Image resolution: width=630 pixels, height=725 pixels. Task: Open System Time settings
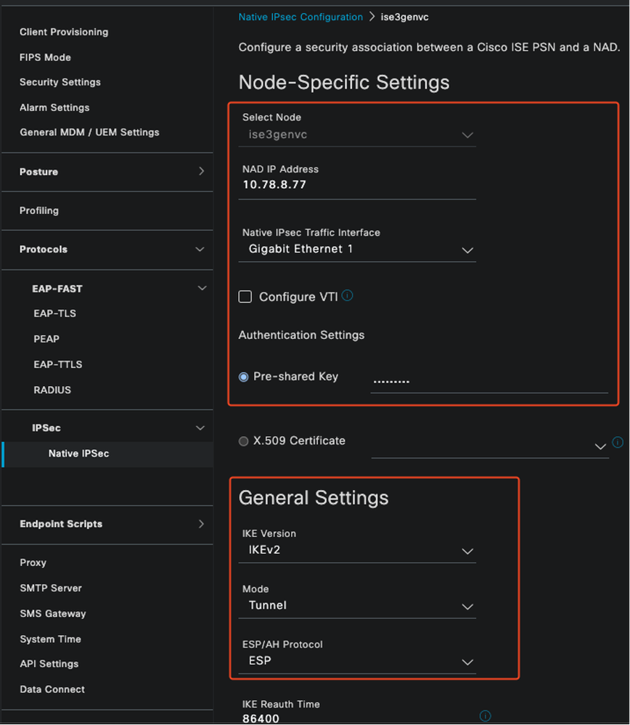(x=50, y=639)
